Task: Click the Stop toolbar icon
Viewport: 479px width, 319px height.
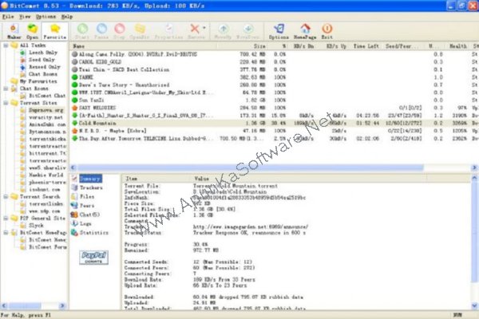Action: point(119,31)
